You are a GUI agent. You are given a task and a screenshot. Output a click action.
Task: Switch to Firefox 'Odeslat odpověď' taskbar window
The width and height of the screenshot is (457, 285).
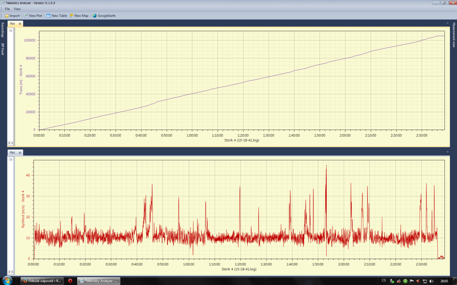click(x=42, y=281)
